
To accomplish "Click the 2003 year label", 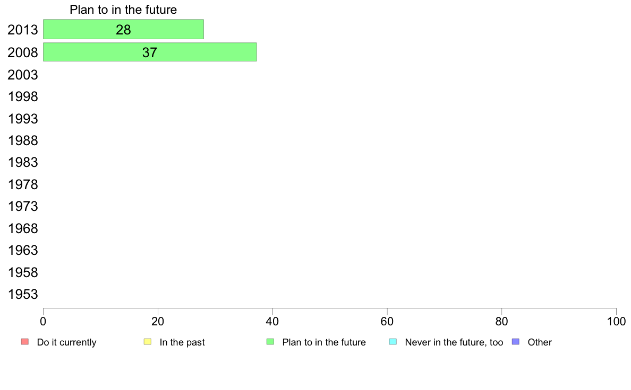I will [23, 75].
